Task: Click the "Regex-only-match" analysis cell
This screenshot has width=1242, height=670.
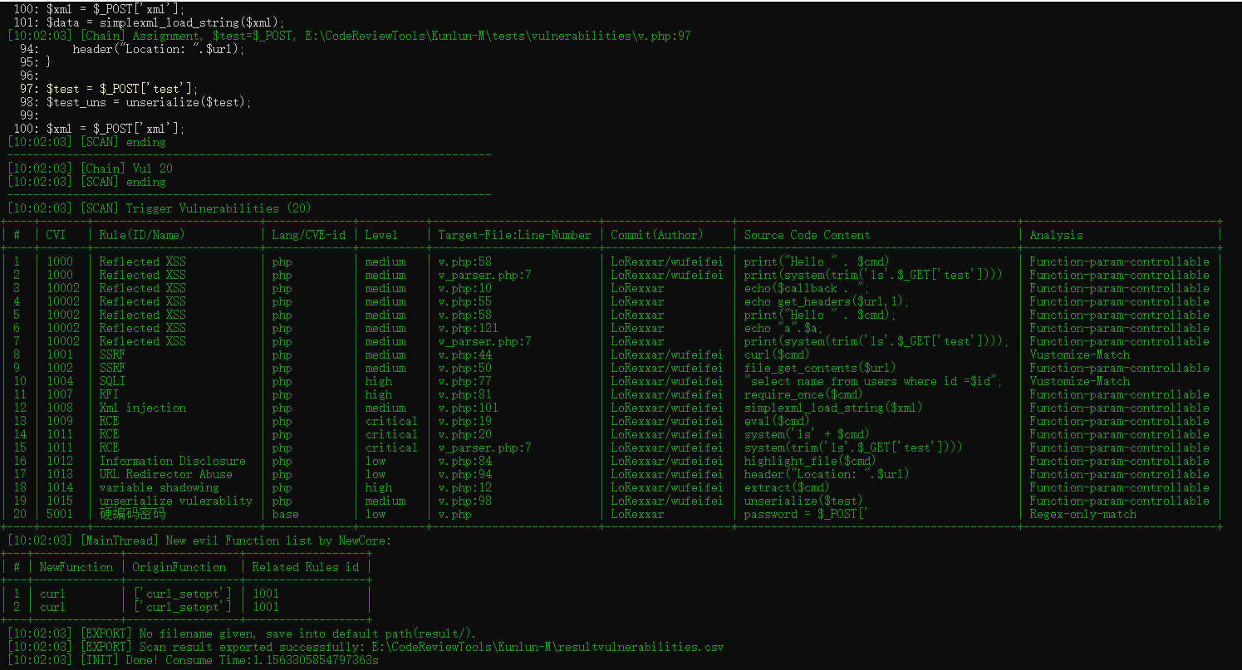Action: coord(1082,514)
